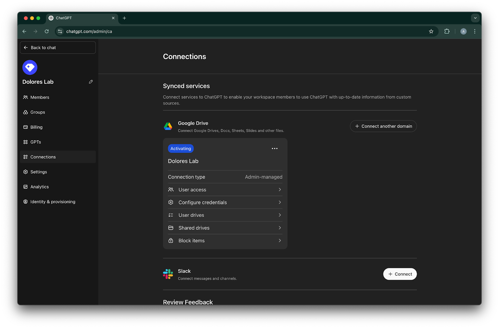
Task: Reload the page with the refresh icon
Action: pos(47,31)
